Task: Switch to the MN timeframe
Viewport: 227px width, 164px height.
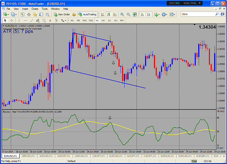Action: [122, 20]
